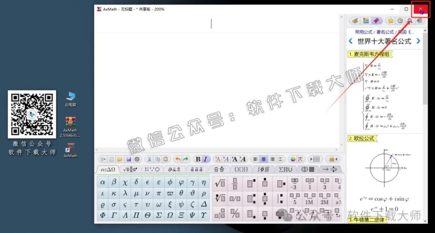
Task: Open favorites with the star icon
Action: pos(391,20)
